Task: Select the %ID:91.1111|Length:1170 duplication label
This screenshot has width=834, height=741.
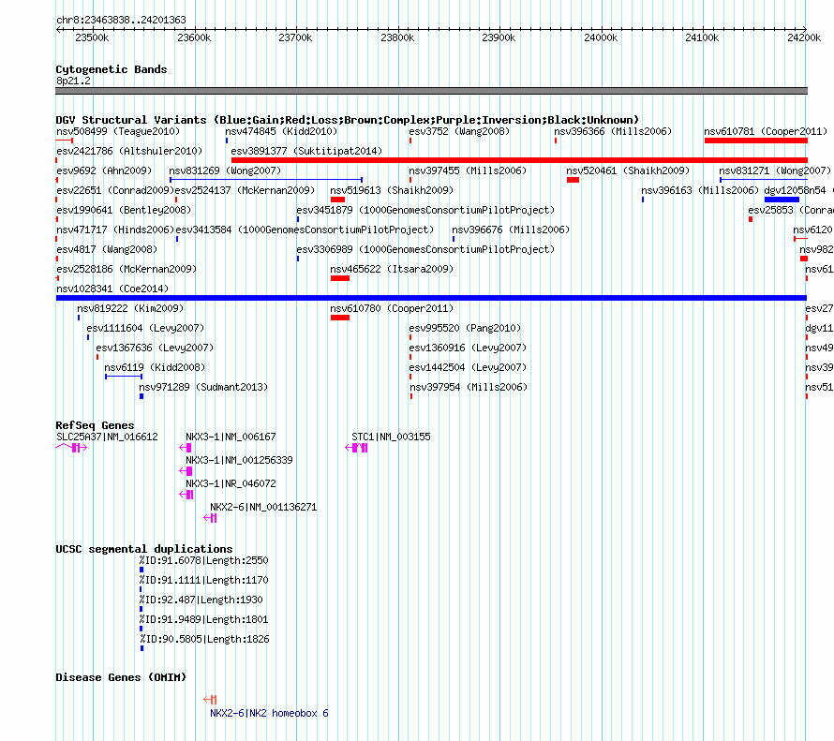Action: point(203,580)
